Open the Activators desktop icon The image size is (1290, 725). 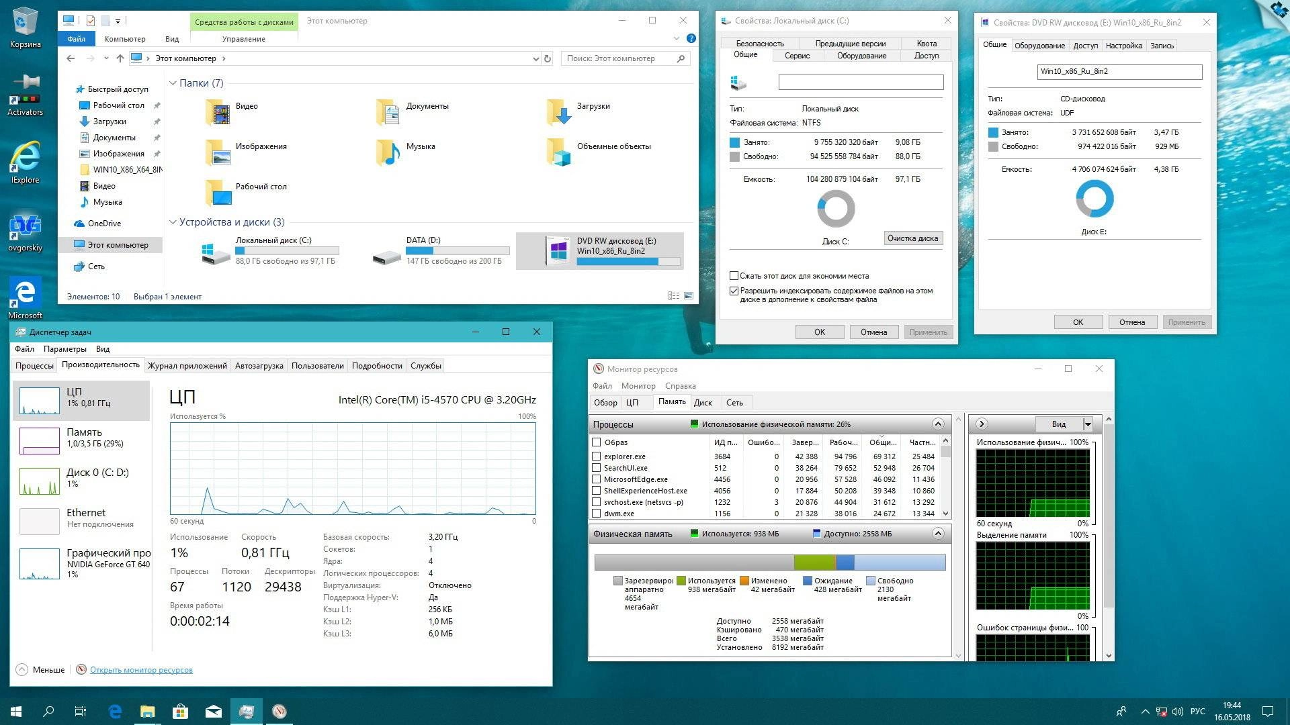pos(25,95)
